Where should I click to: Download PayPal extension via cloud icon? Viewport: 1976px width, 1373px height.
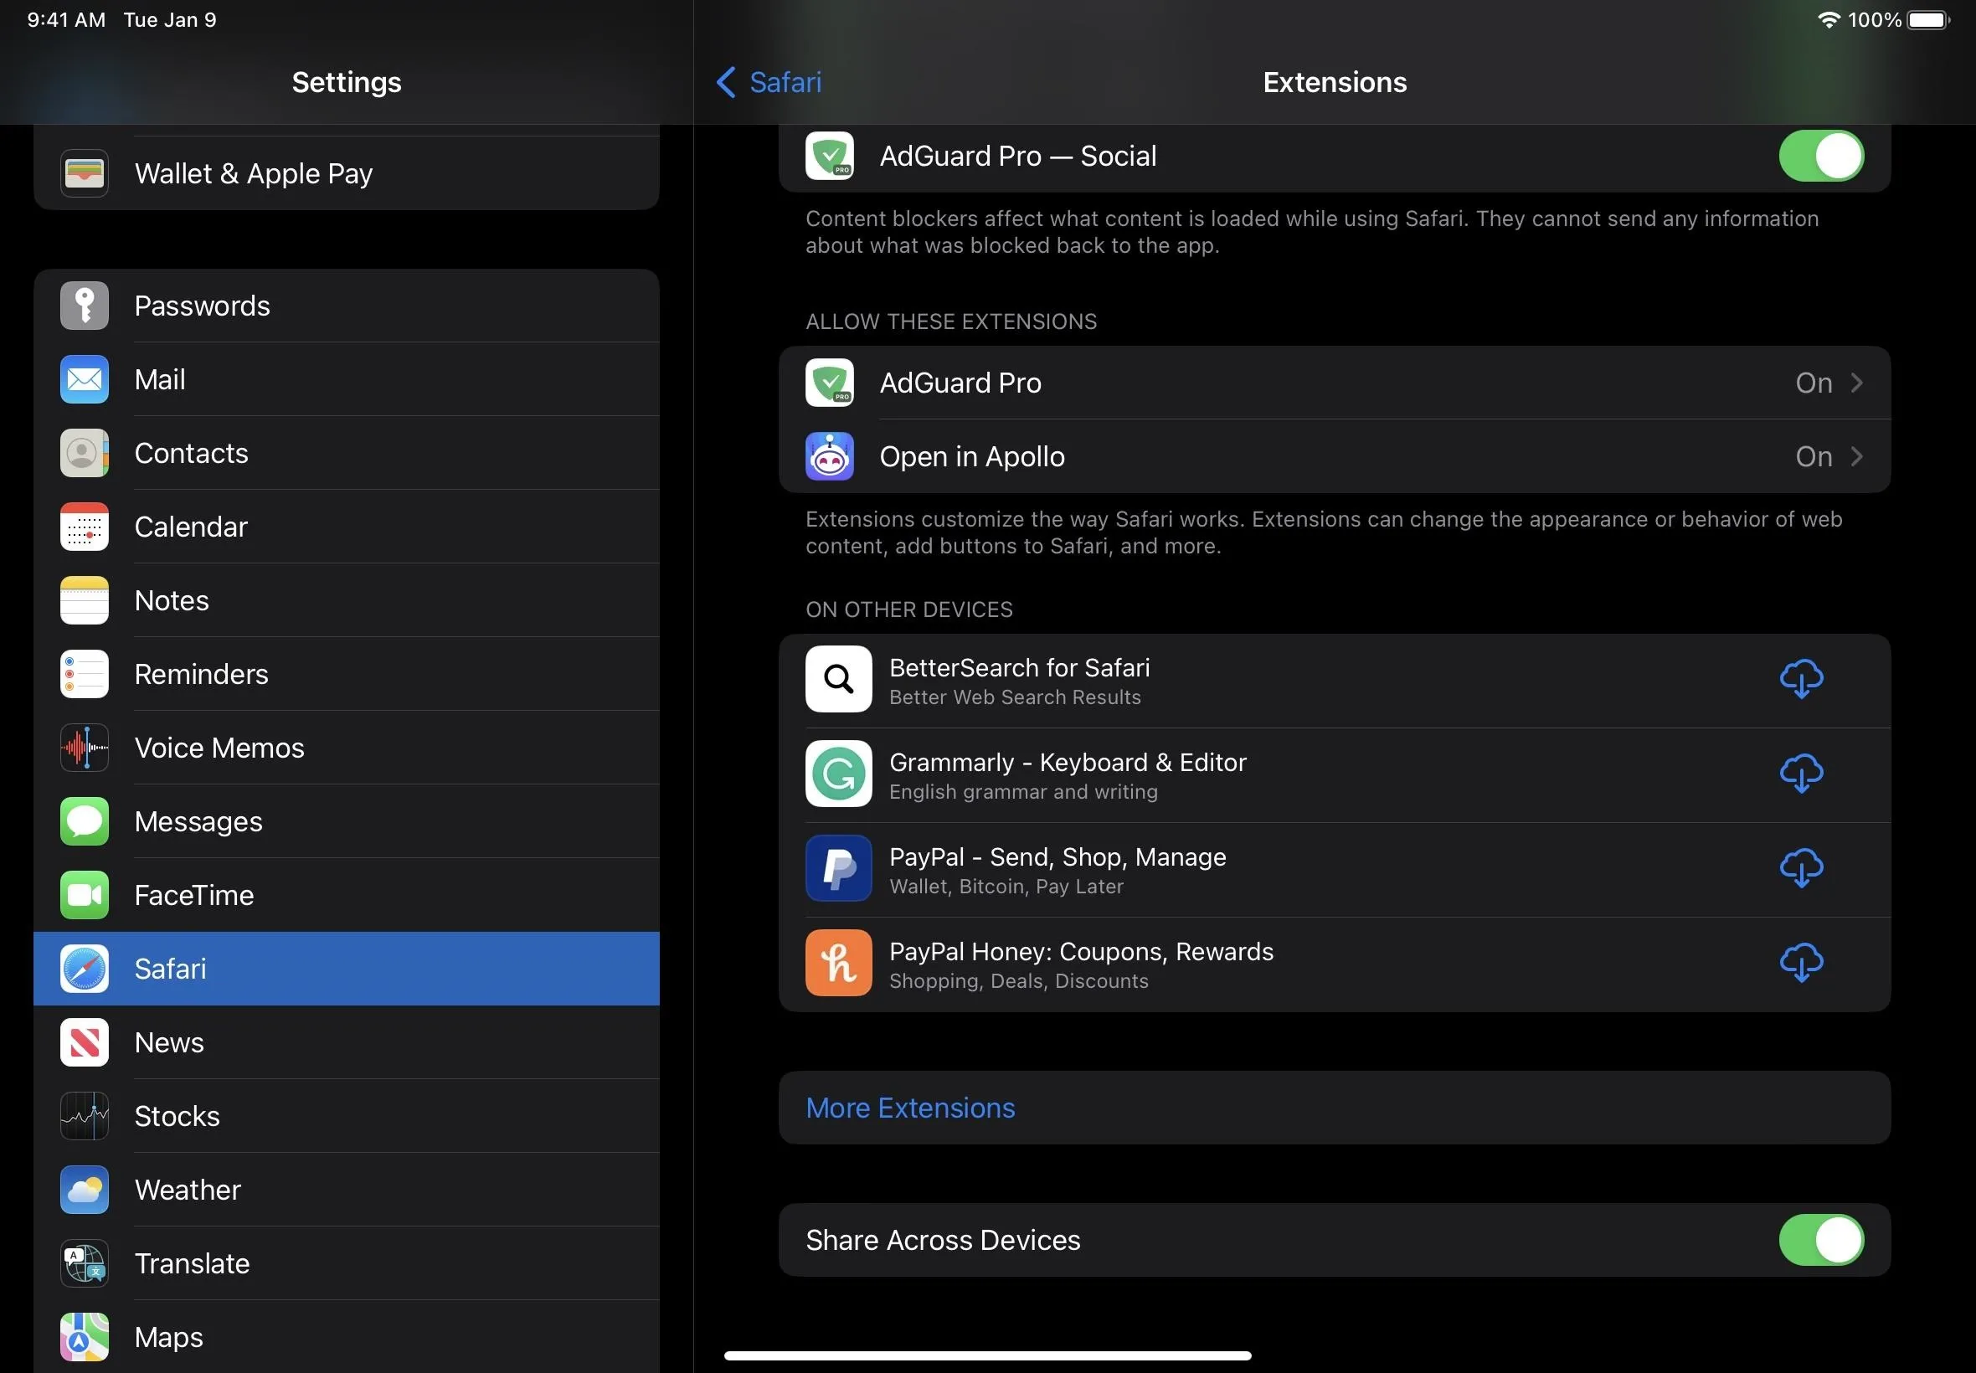[x=1801, y=869]
